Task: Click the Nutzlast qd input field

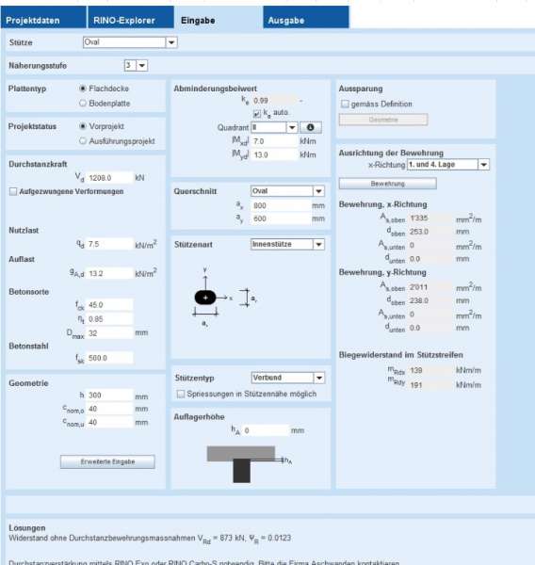Action: pos(109,244)
